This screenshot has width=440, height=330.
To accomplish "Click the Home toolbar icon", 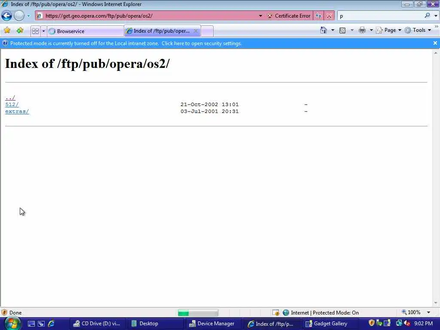I will click(324, 30).
